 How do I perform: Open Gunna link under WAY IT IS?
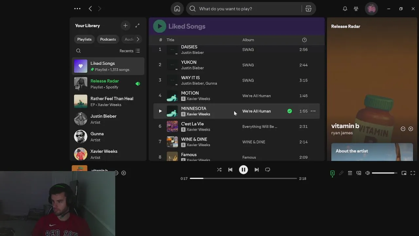[x=211, y=83]
